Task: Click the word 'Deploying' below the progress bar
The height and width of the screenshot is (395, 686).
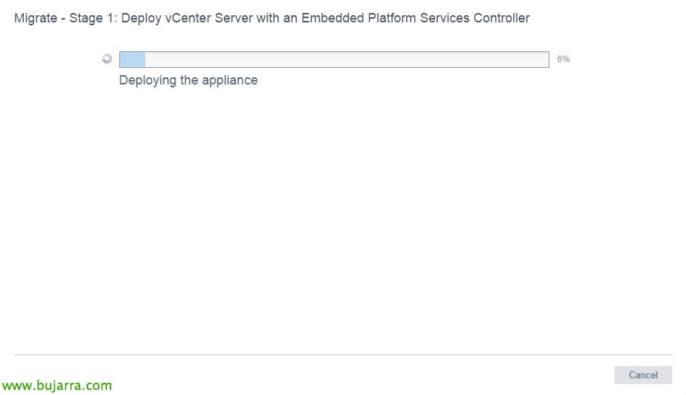Action: pyautogui.click(x=147, y=80)
